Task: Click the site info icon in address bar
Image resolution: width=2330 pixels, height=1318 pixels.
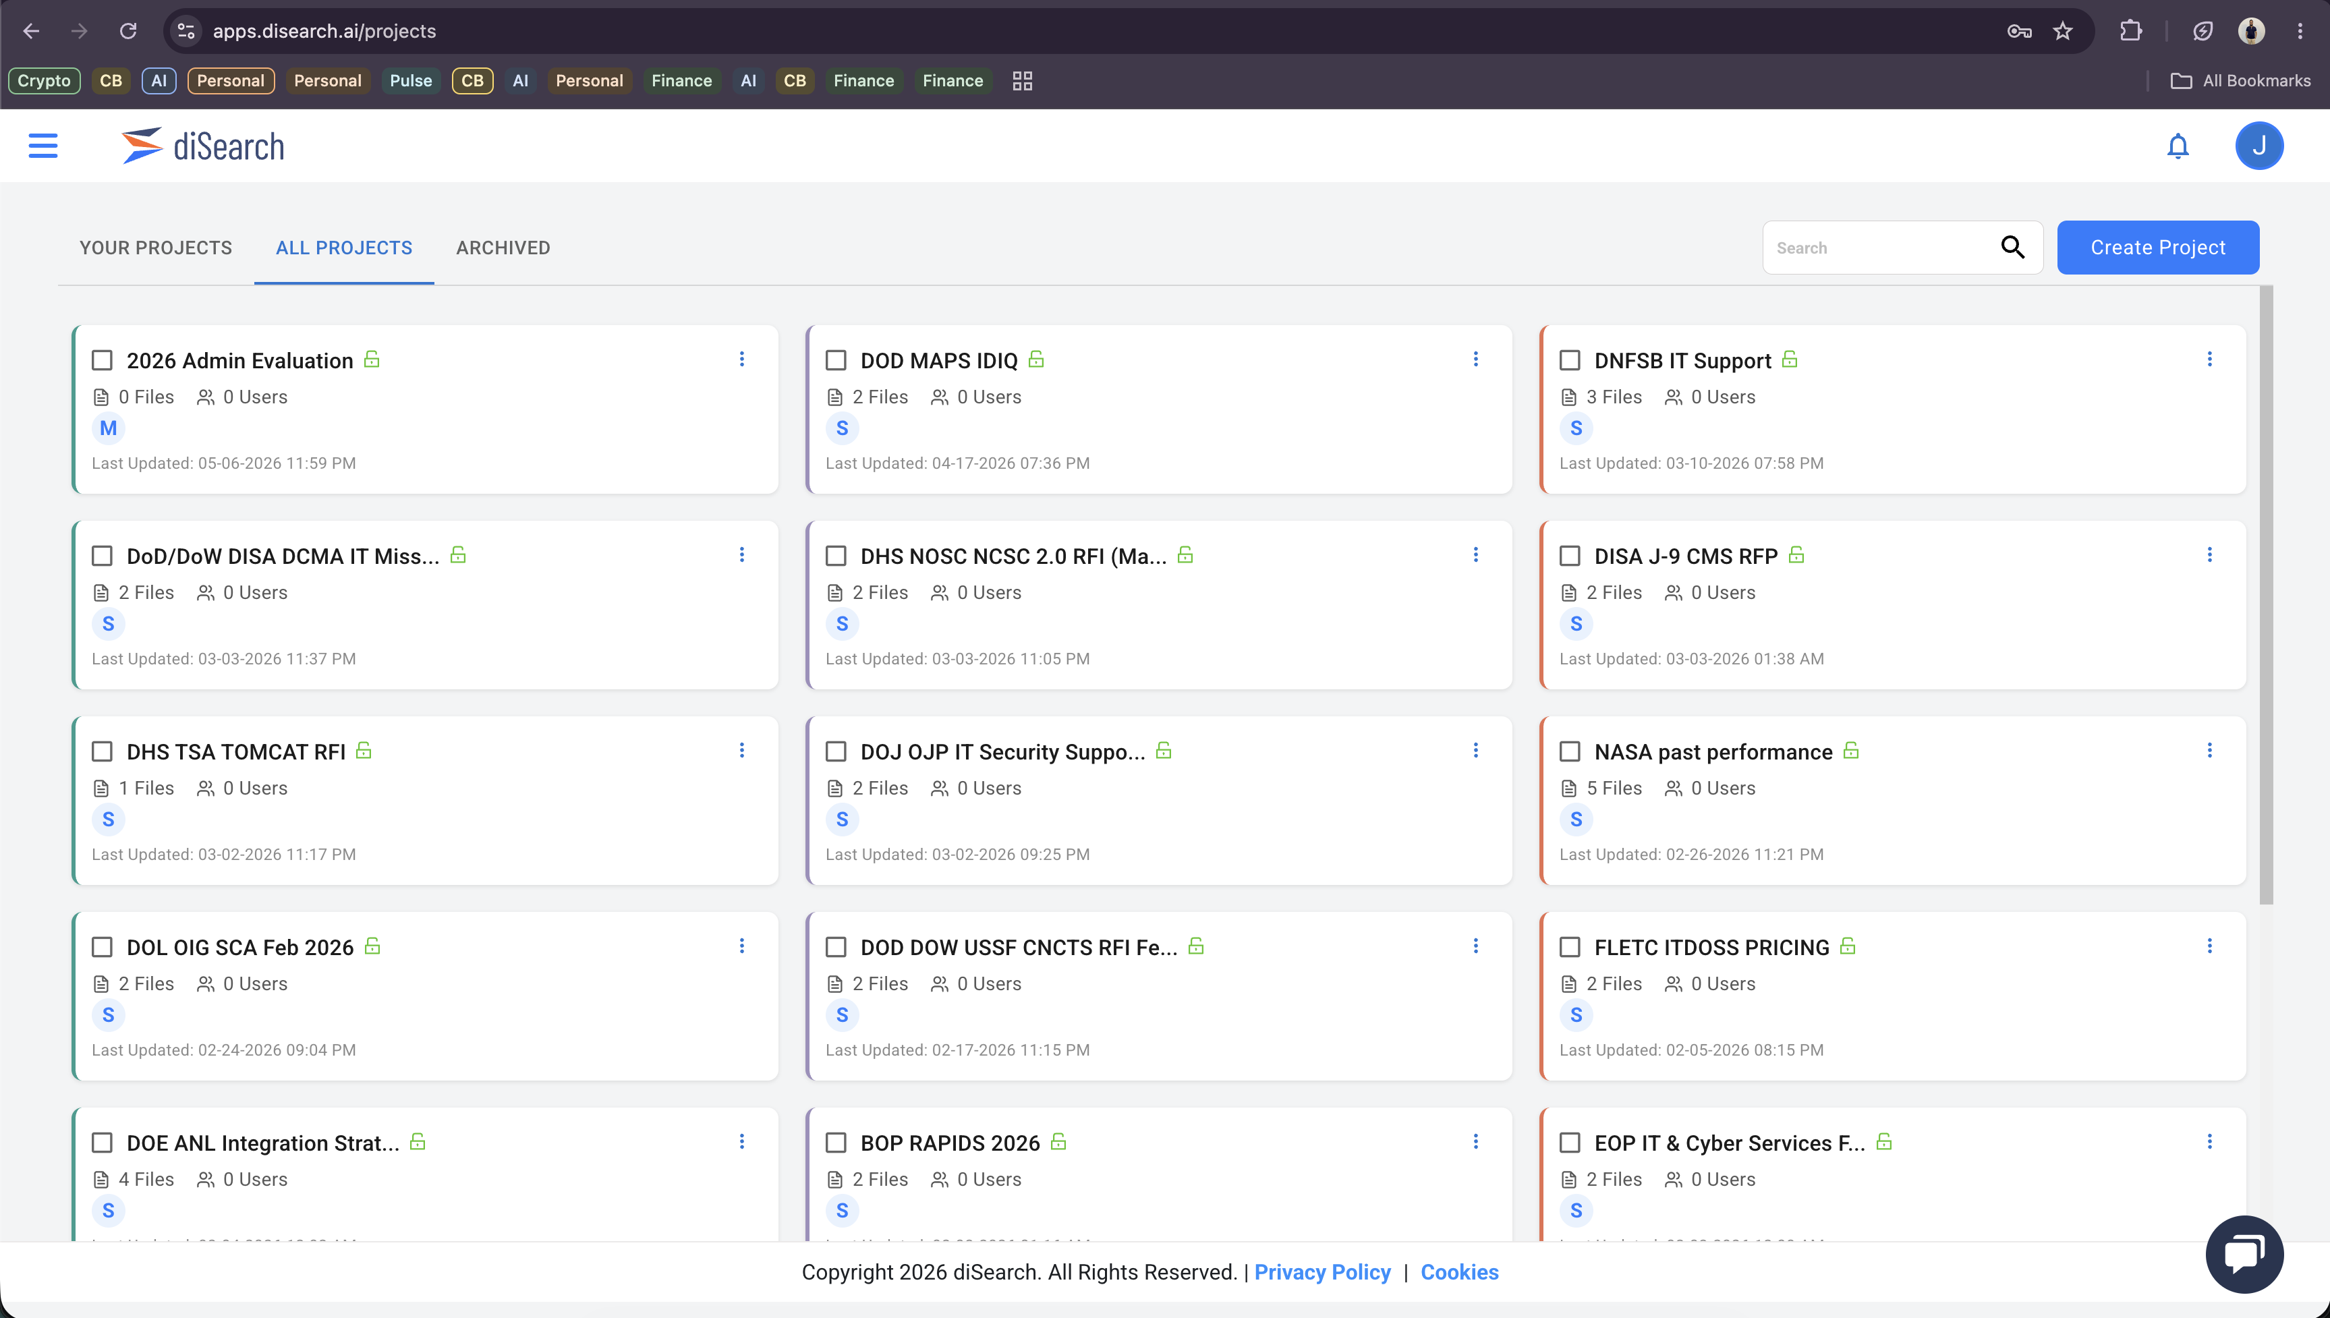Action: 186,31
